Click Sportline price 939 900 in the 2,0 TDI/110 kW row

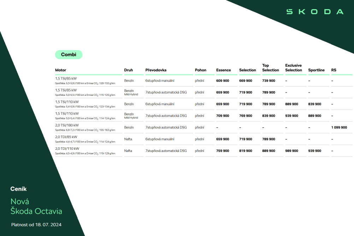click(x=314, y=151)
